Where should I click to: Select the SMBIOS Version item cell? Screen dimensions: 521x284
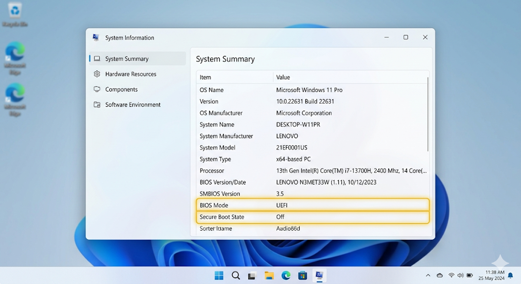(x=220, y=194)
